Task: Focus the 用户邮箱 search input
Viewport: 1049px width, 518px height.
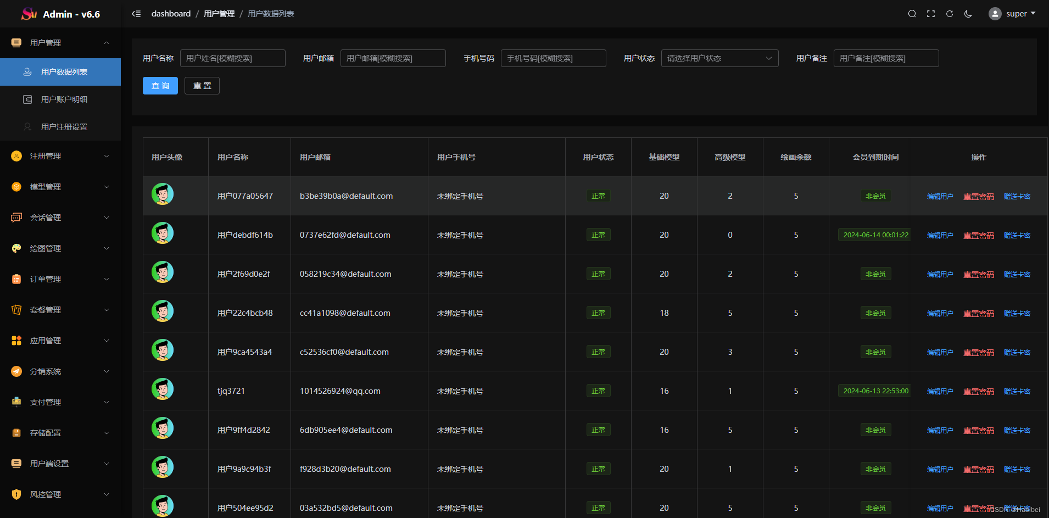Action: [393, 58]
